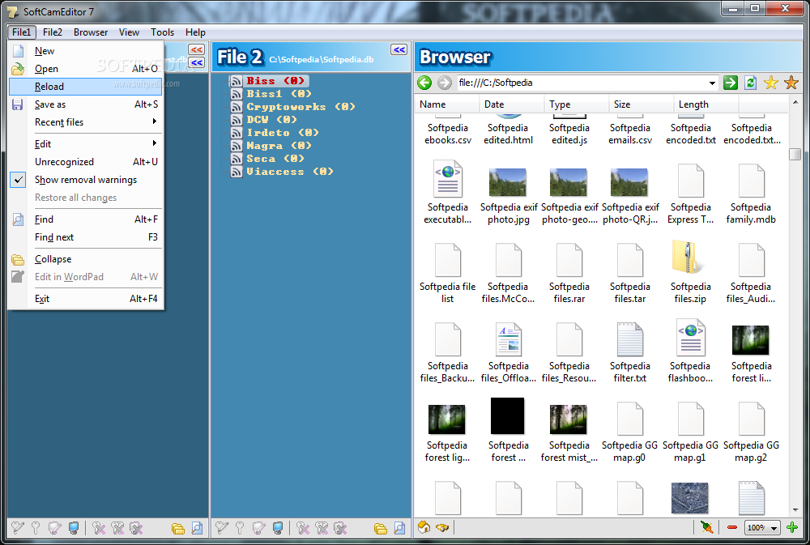Image resolution: width=810 pixels, height=545 pixels.
Task: Select the Biss (0) tree node
Action: click(x=276, y=81)
